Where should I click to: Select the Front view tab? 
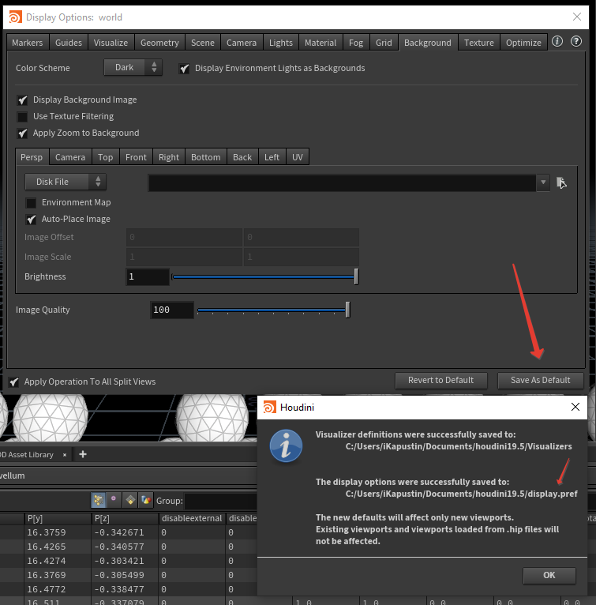tap(136, 157)
